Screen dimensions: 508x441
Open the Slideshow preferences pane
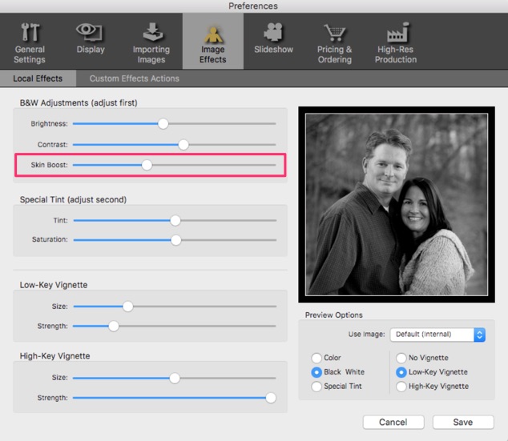(x=273, y=39)
